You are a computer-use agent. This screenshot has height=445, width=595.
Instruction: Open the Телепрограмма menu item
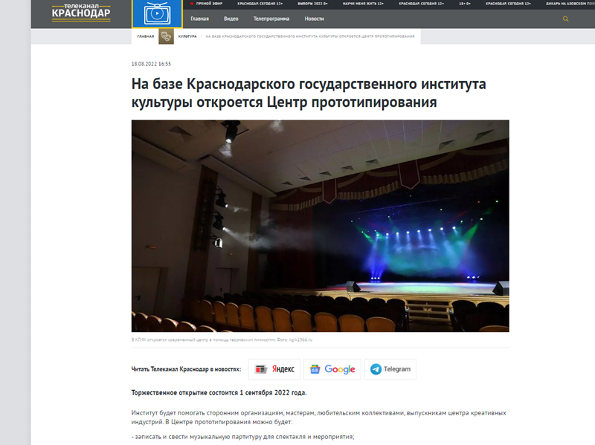pos(271,19)
